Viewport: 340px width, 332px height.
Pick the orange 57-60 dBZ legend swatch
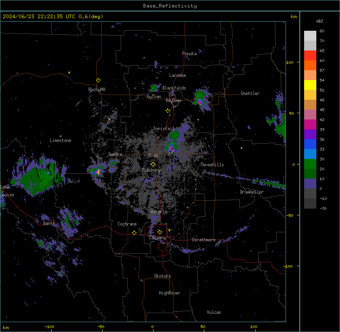point(310,65)
